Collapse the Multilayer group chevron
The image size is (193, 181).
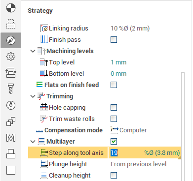[33, 142]
